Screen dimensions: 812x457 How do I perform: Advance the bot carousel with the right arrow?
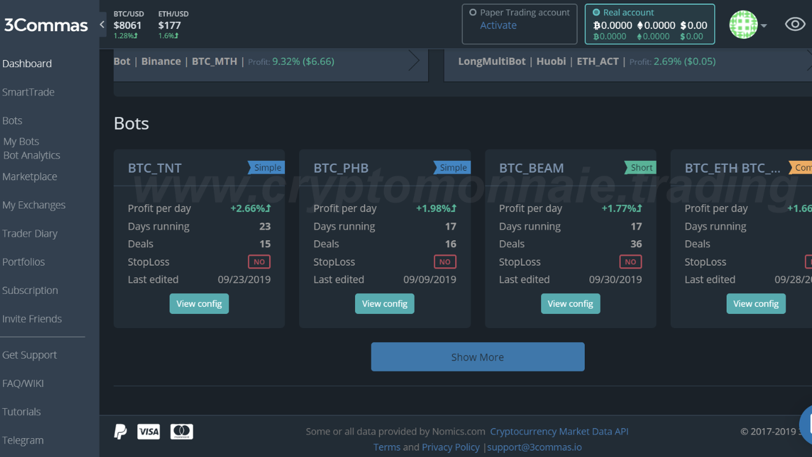[x=414, y=61]
